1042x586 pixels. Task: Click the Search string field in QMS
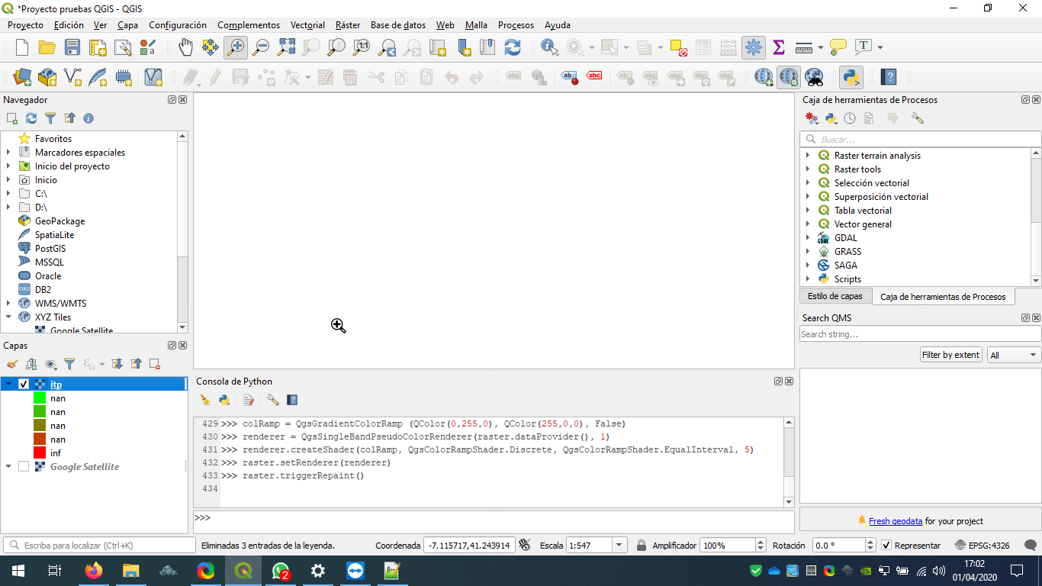click(x=920, y=334)
